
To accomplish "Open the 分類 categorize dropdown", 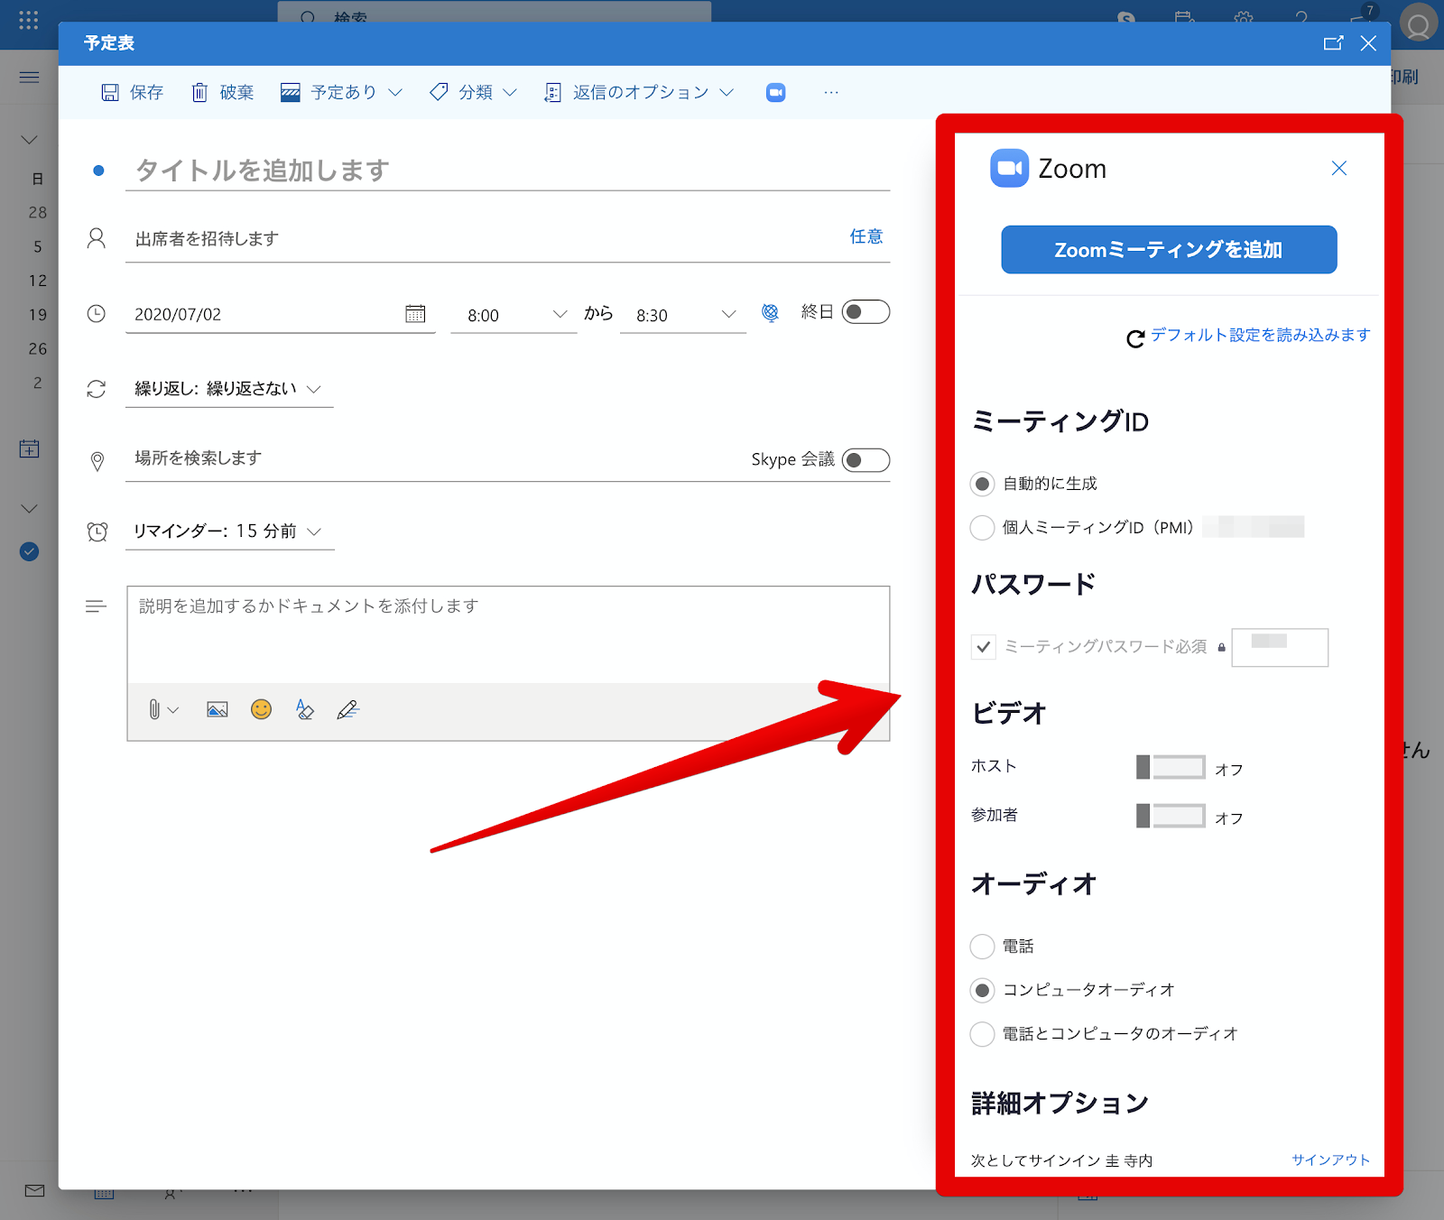I will [x=473, y=92].
